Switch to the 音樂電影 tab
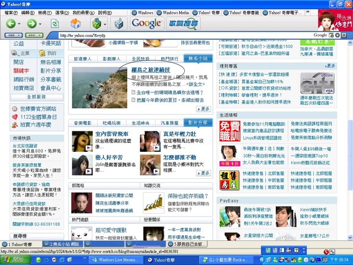 pos(83,123)
